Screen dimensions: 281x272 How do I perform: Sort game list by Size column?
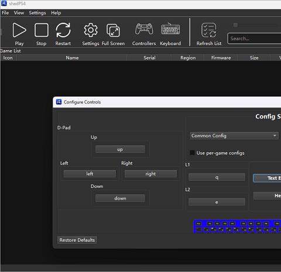click(254, 58)
